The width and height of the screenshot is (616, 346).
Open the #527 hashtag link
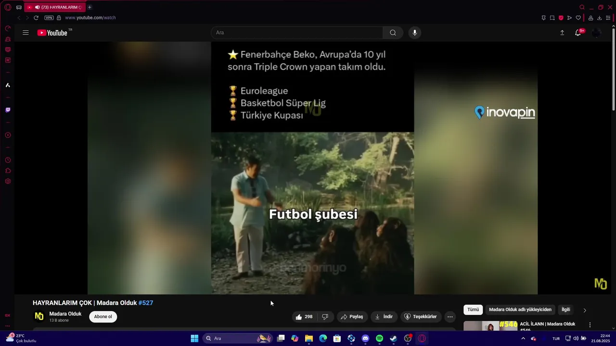pyautogui.click(x=146, y=303)
